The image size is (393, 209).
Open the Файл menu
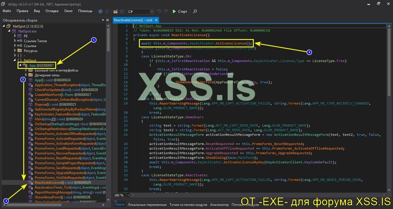7,11
